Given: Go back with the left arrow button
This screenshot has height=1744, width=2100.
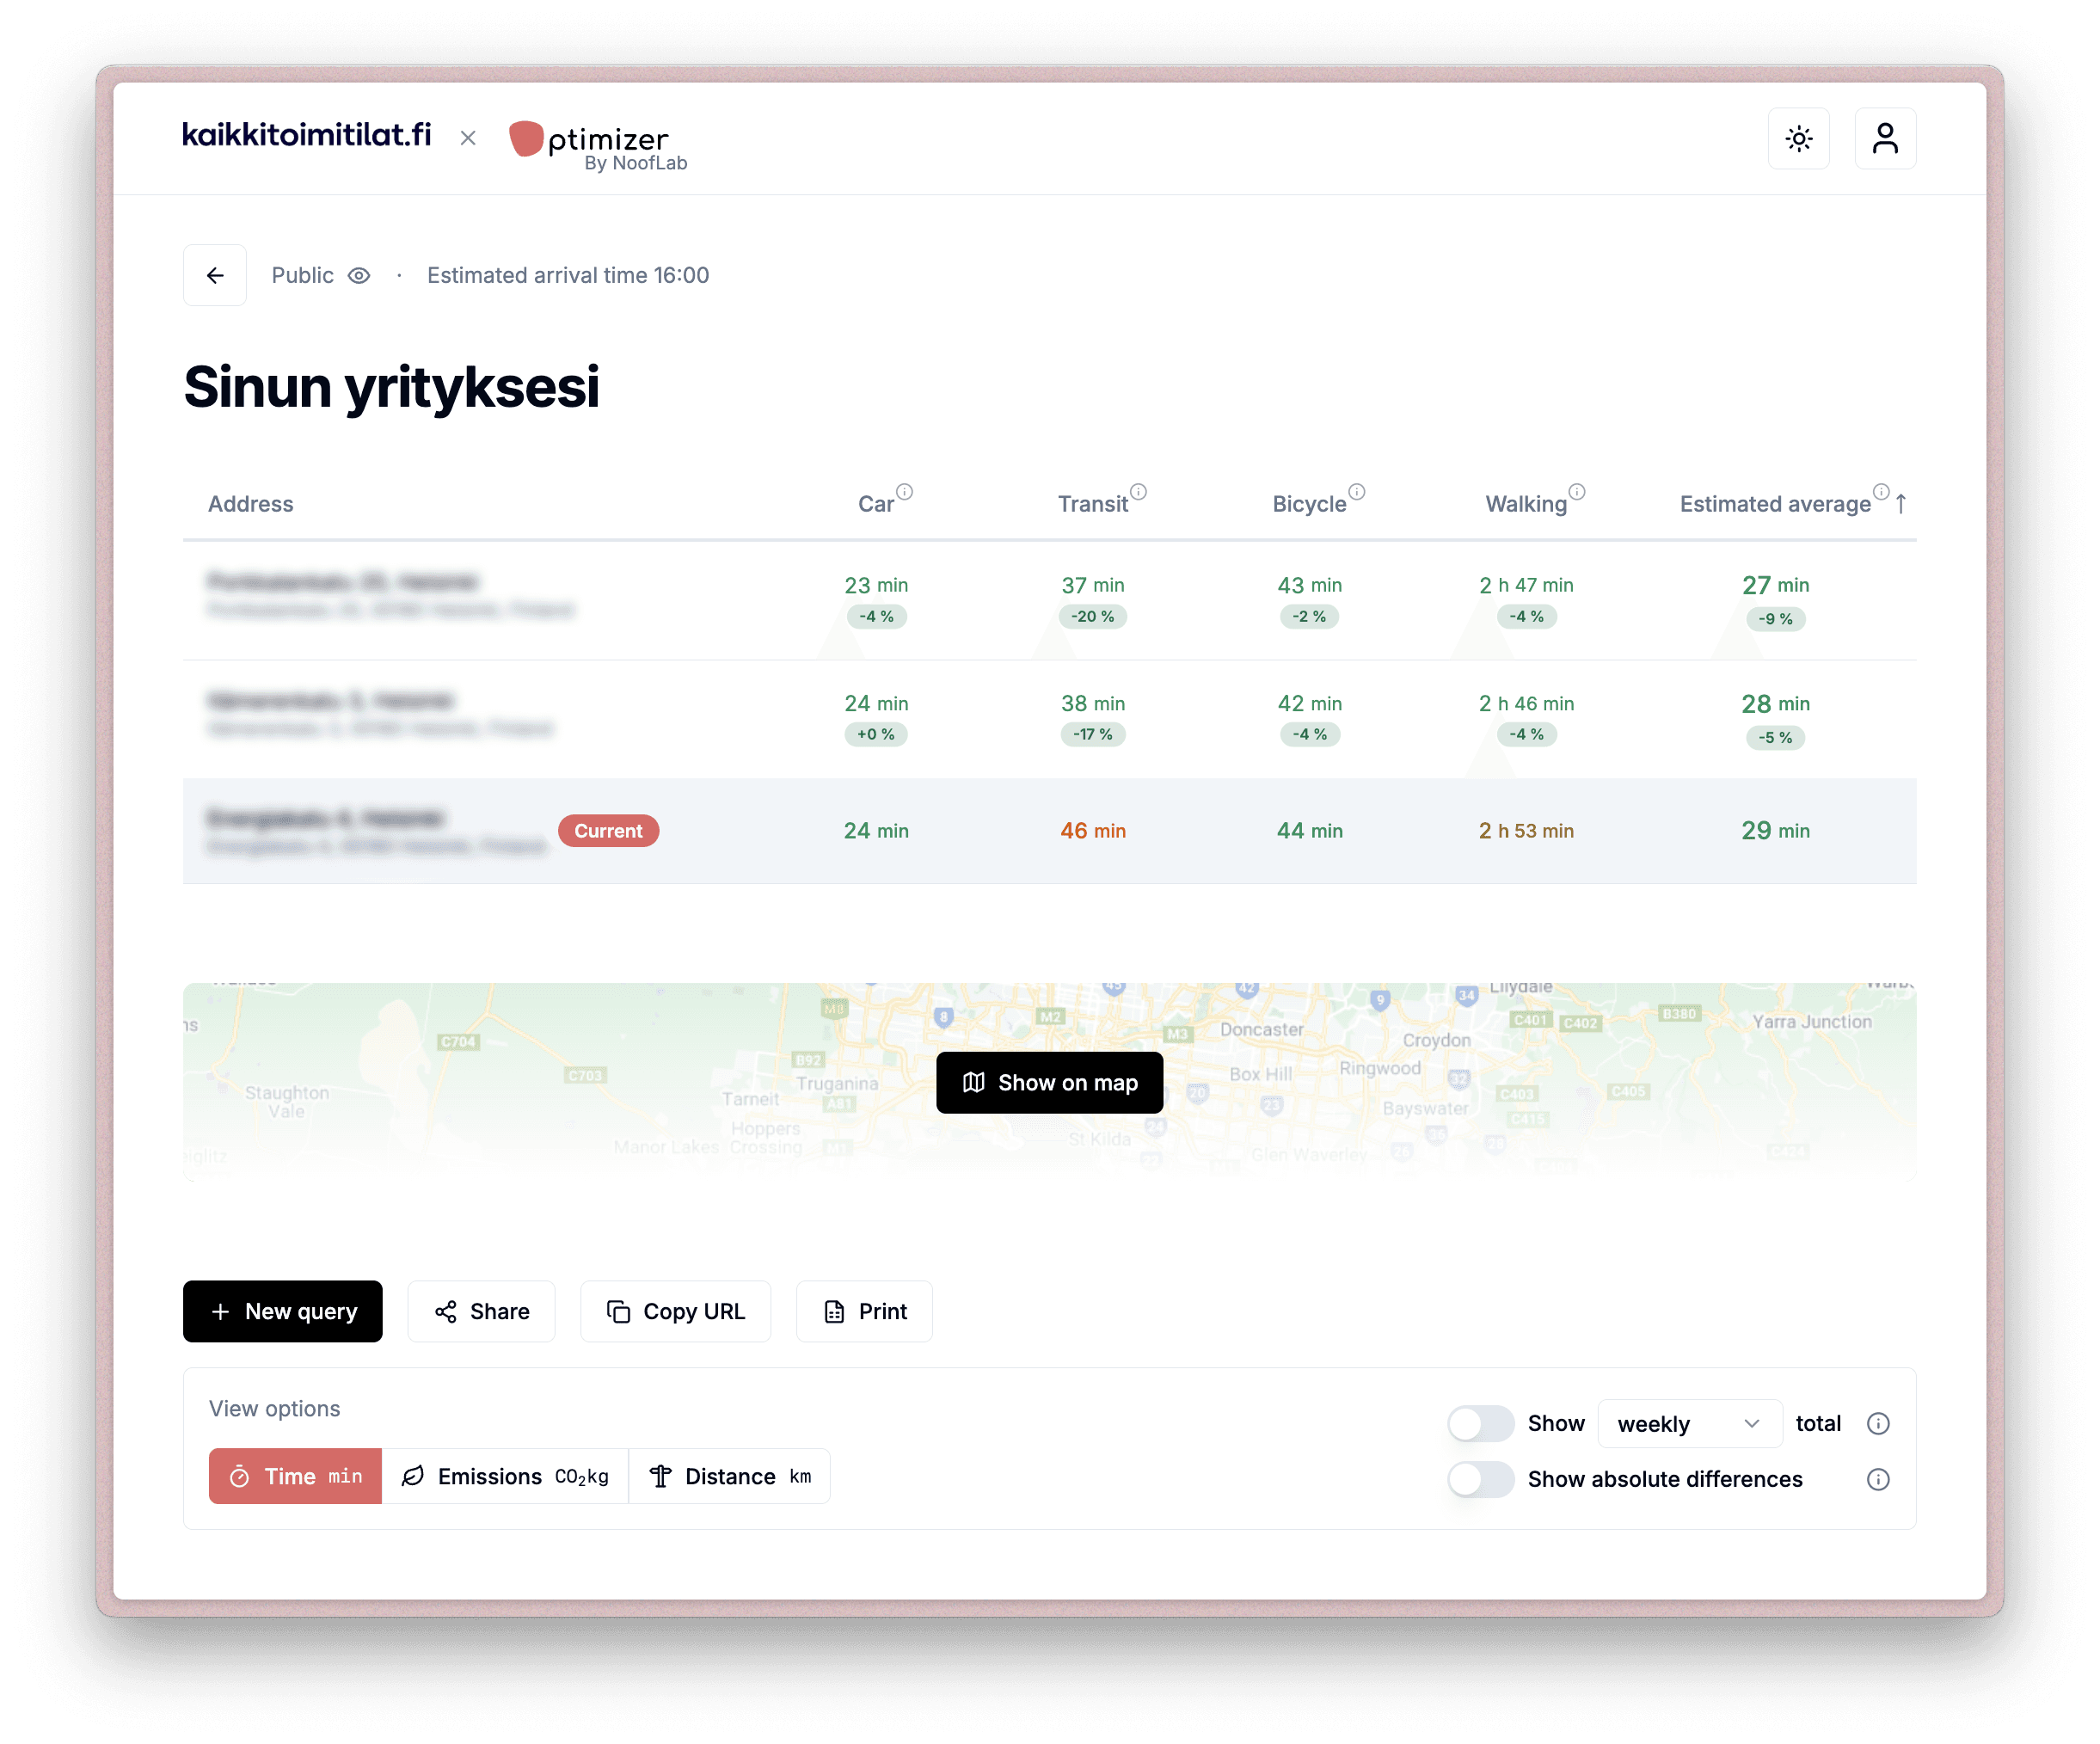Looking at the screenshot, I should 215,275.
